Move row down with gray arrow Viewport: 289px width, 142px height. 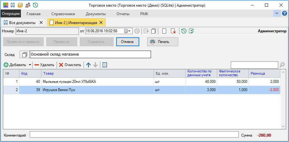click(95, 65)
